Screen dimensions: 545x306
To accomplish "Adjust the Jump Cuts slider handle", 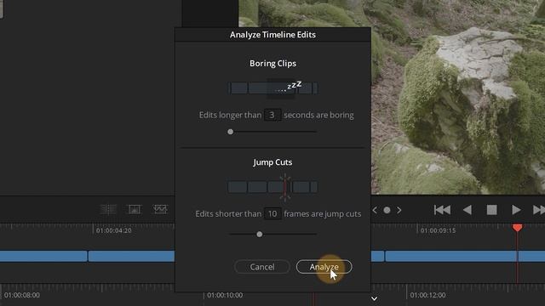I will tap(259, 235).
